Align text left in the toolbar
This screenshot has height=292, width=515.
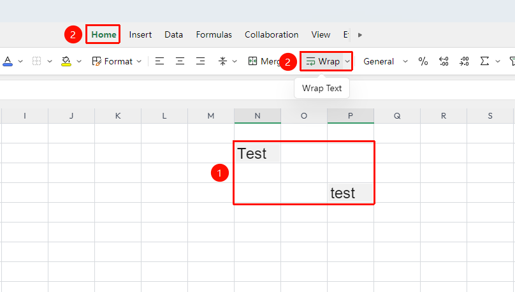159,61
